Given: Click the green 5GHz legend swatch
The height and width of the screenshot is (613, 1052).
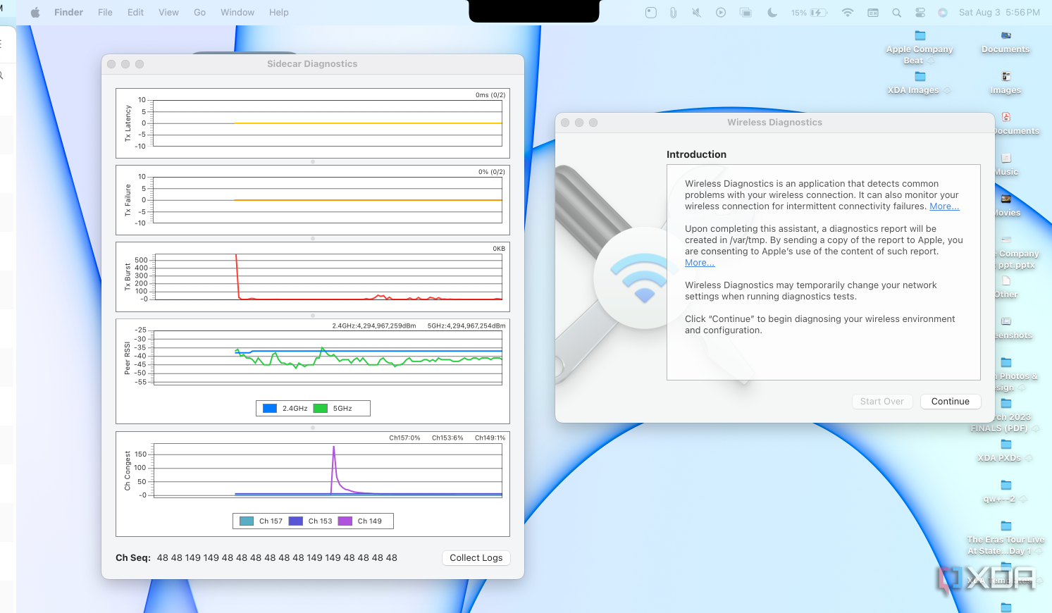Looking at the screenshot, I should coord(321,408).
